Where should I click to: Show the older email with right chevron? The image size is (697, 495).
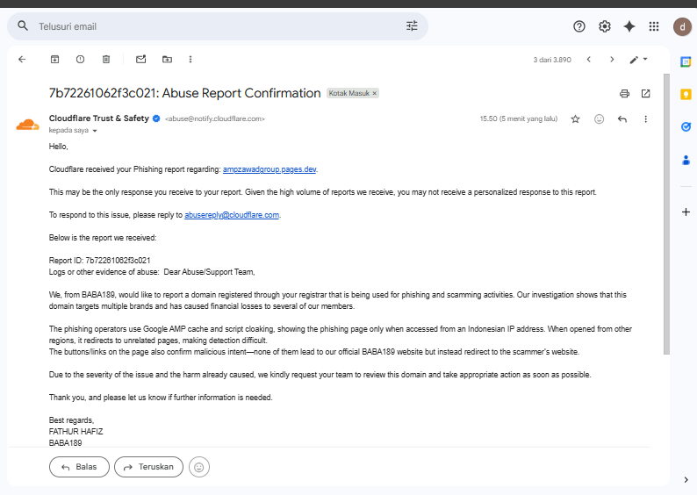click(612, 60)
